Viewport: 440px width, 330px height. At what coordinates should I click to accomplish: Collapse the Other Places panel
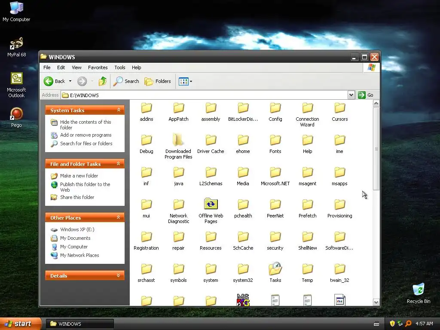tap(119, 217)
